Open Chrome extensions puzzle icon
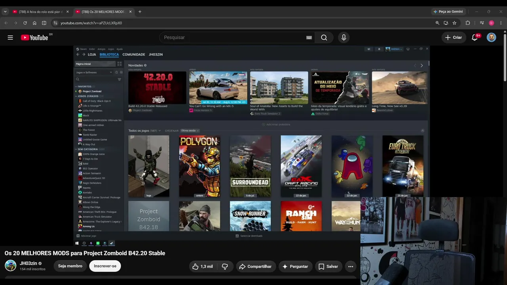 pos(468,23)
